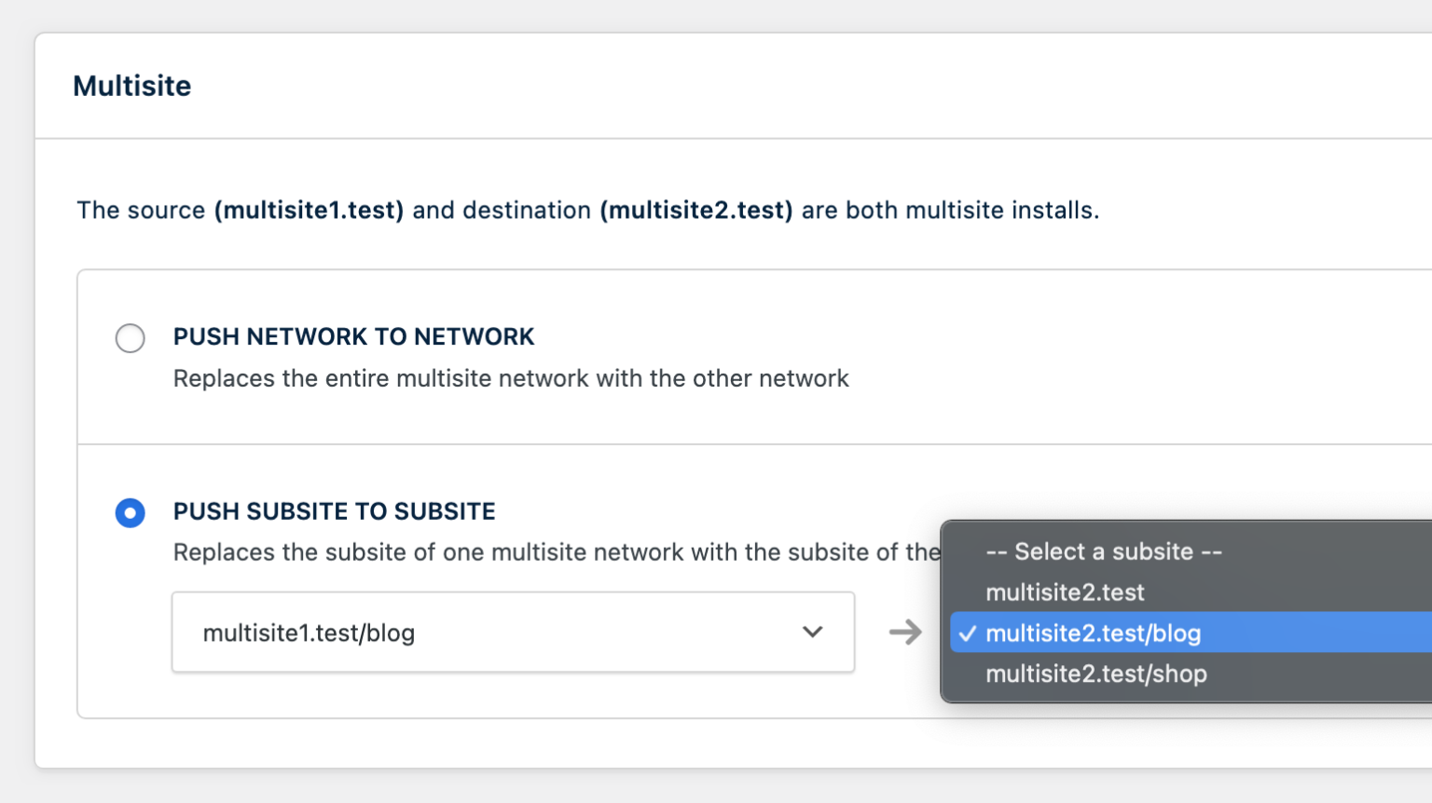Click the filled radio indicator for subsite push
The width and height of the screenshot is (1432, 803).
pyautogui.click(x=130, y=512)
